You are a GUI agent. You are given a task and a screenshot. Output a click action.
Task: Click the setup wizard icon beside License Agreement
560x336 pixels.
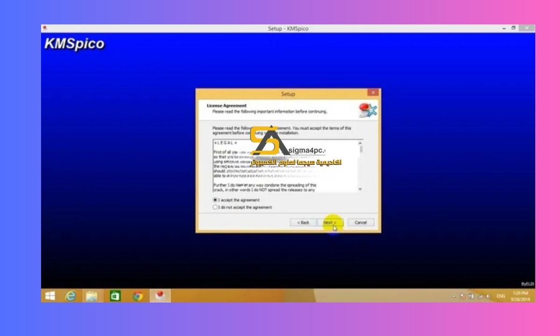(367, 111)
